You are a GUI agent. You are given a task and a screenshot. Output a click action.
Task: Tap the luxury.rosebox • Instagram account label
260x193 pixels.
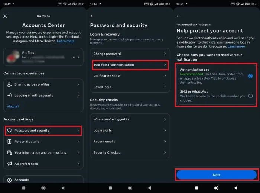click(x=194, y=25)
